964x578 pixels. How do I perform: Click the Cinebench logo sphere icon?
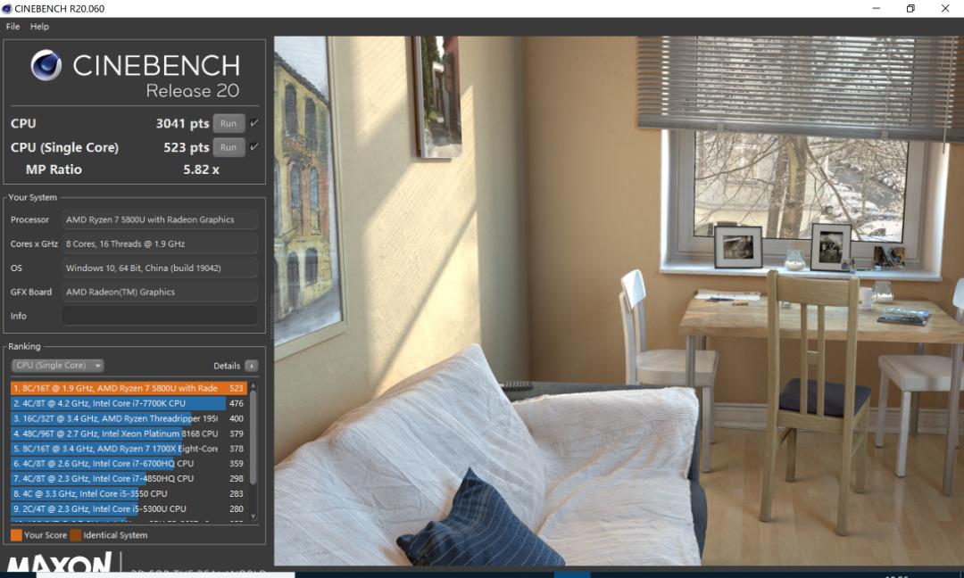46,65
